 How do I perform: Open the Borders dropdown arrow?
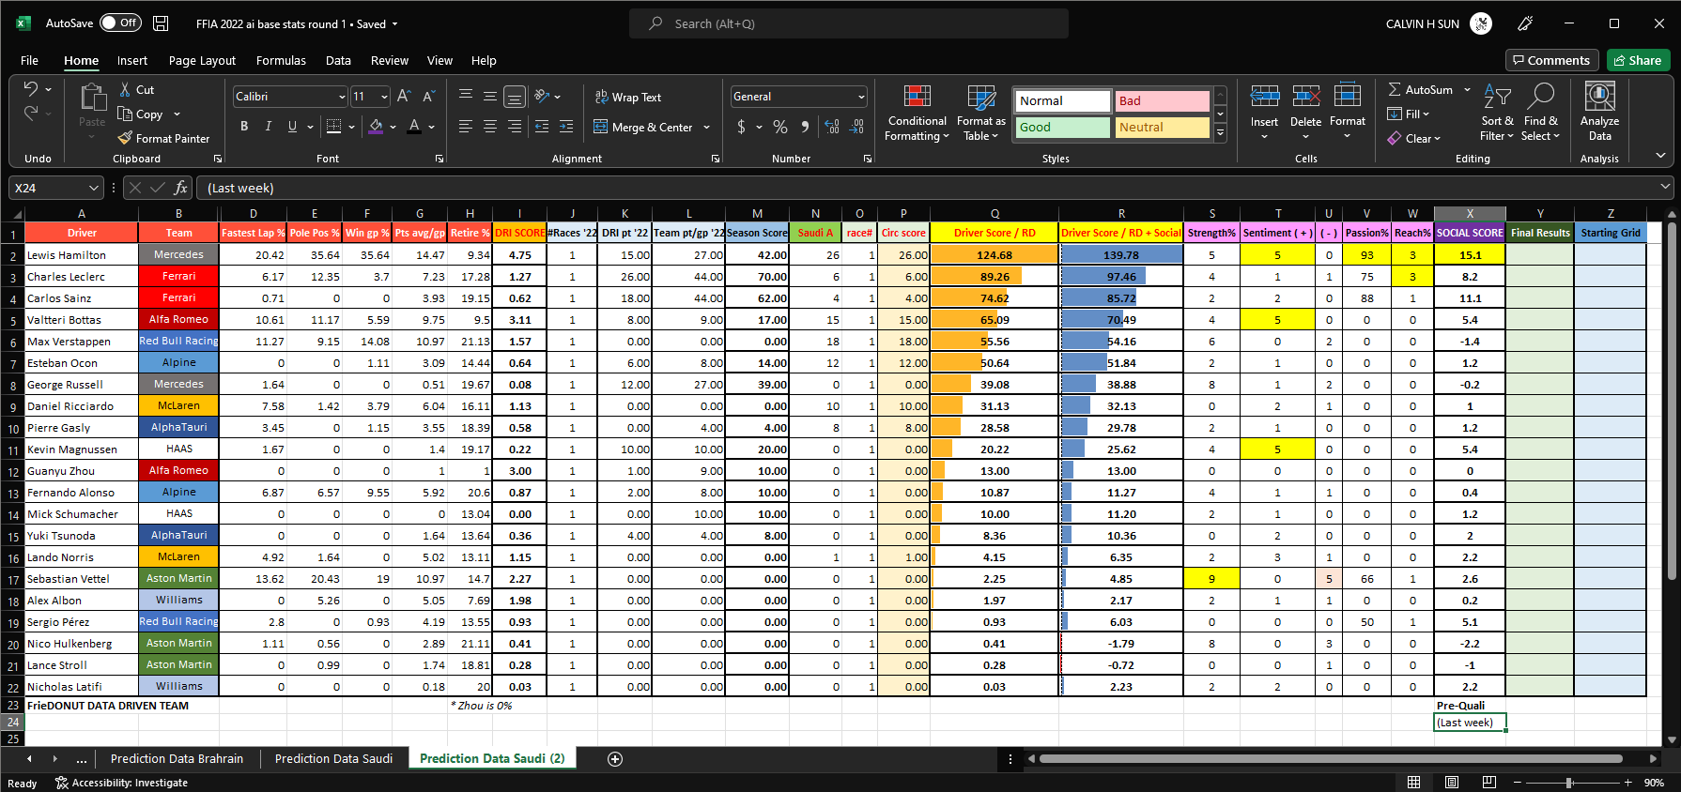(x=352, y=127)
